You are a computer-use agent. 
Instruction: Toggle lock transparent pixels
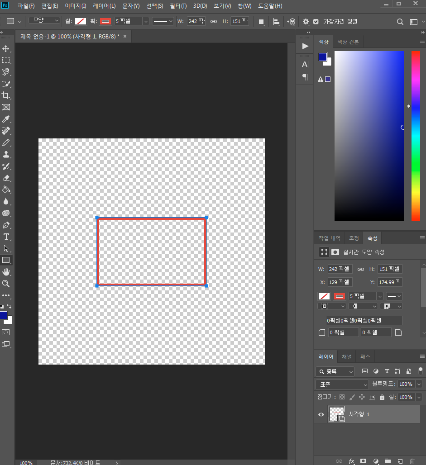click(x=342, y=397)
